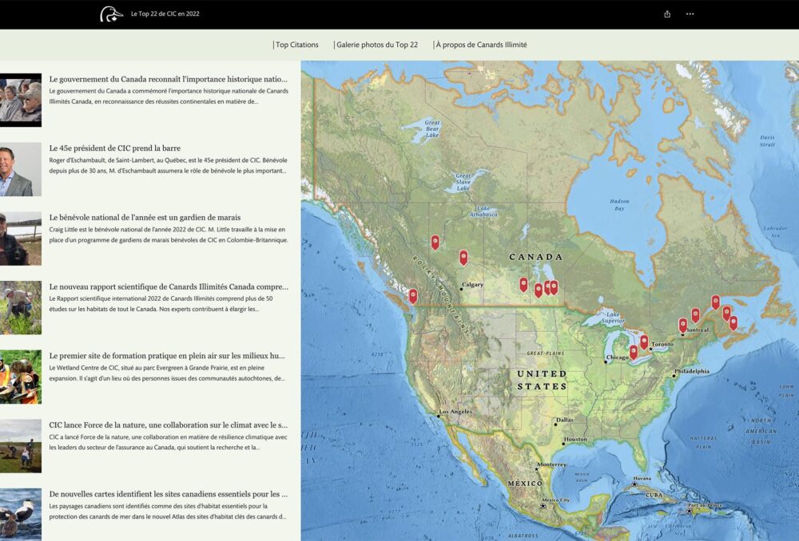Click description starting CIC a lancé Force

tap(168, 442)
